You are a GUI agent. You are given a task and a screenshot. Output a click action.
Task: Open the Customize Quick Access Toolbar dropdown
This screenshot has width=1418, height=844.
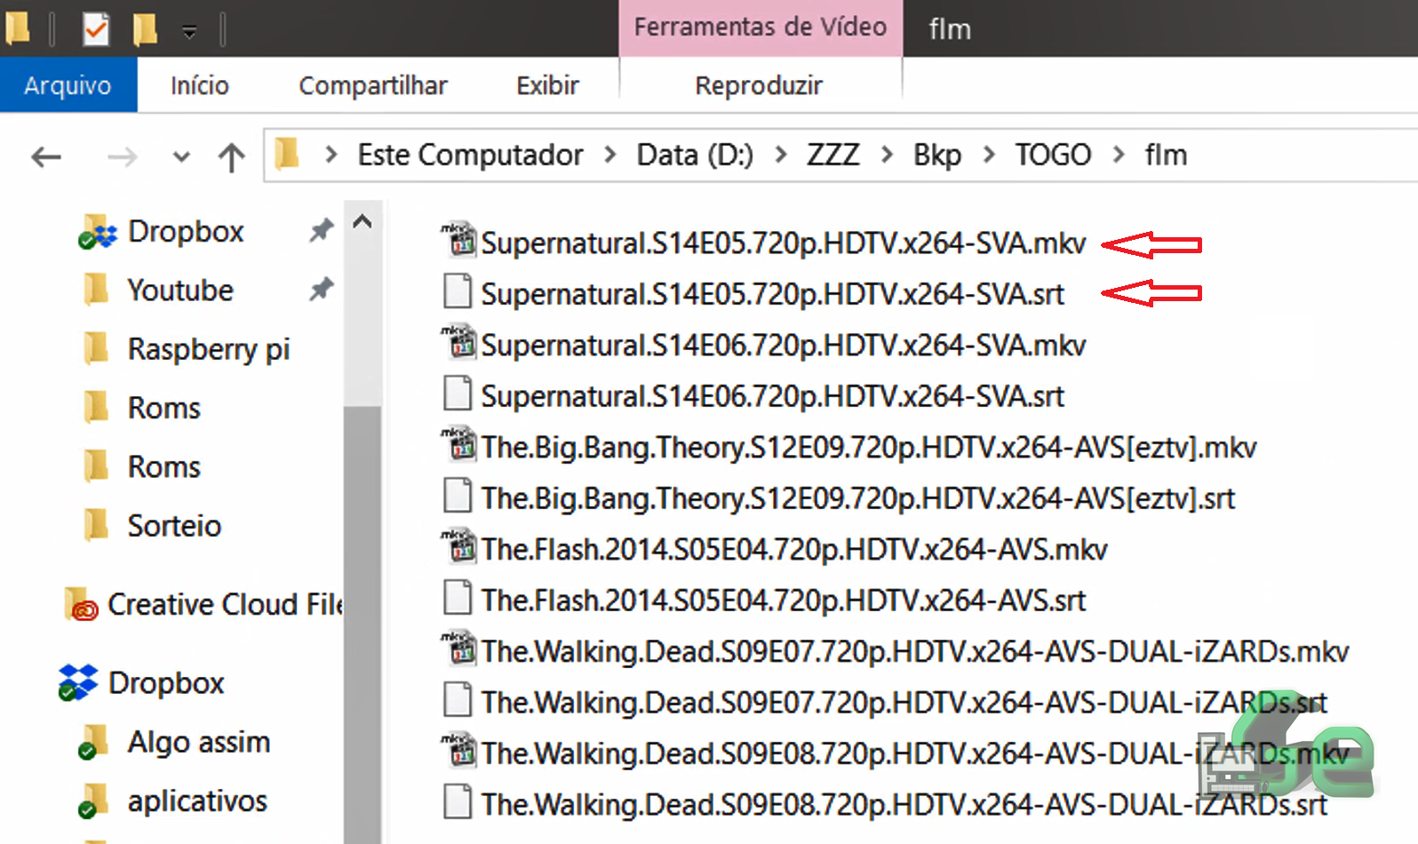coord(189,32)
